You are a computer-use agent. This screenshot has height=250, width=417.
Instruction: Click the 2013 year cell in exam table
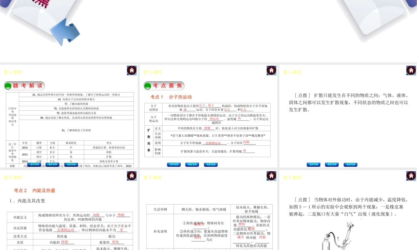click(25, 154)
